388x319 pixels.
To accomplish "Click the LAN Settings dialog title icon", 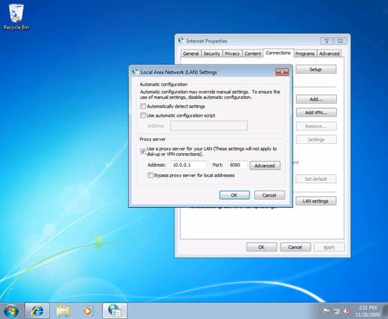I will coord(135,72).
